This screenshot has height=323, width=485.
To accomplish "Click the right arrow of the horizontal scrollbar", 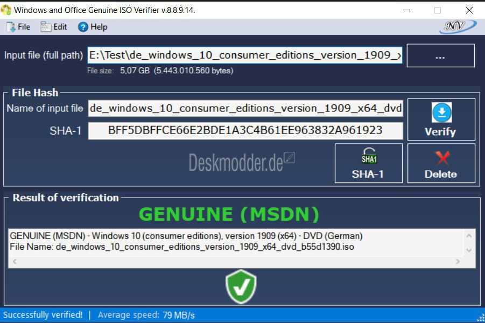I will [458, 262].
